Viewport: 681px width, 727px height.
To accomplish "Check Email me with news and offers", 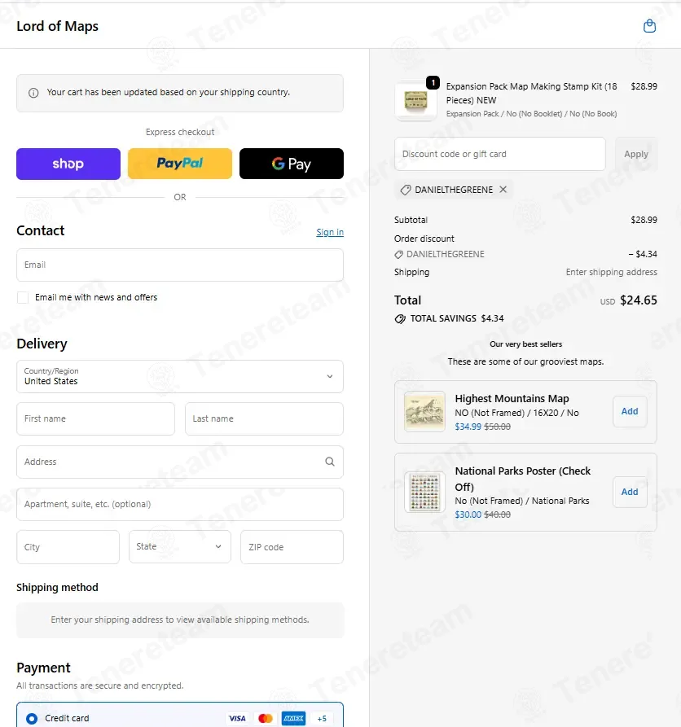I will click(23, 297).
